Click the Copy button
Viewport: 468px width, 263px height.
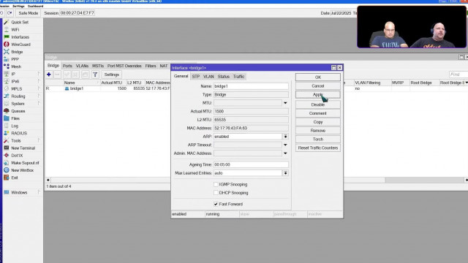click(x=318, y=122)
